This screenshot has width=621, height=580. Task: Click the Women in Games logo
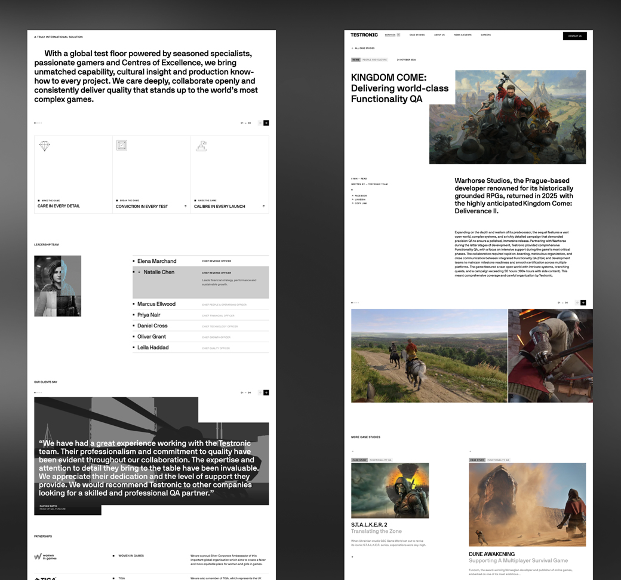(45, 557)
